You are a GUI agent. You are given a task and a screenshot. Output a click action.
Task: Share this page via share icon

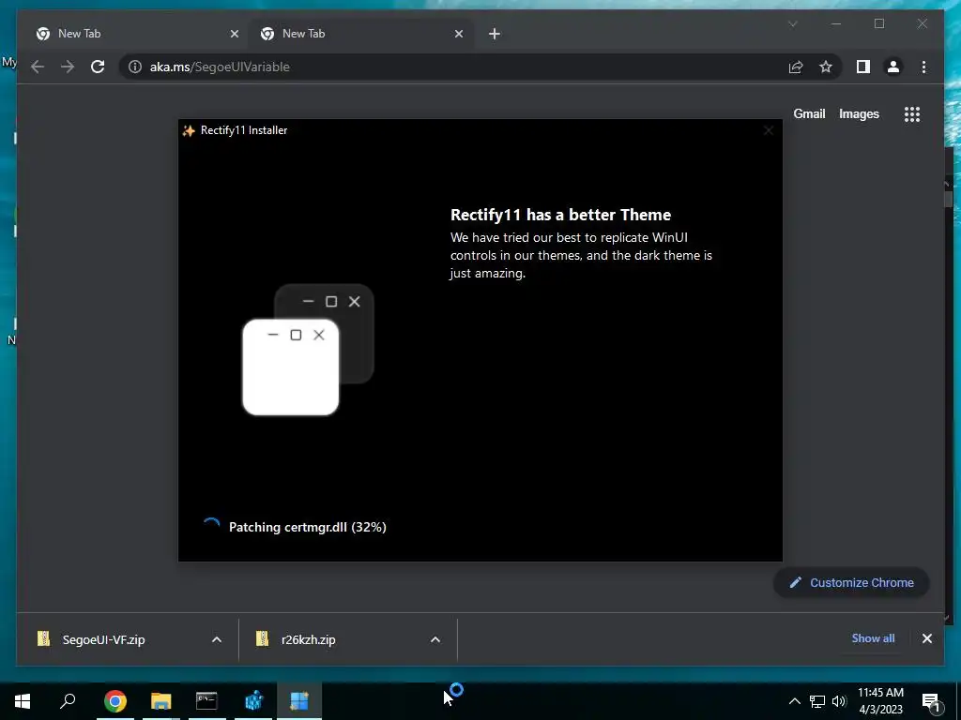point(796,67)
